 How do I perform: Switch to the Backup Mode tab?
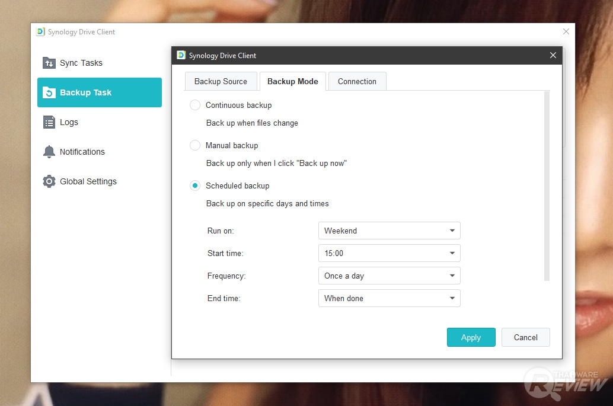(x=293, y=81)
